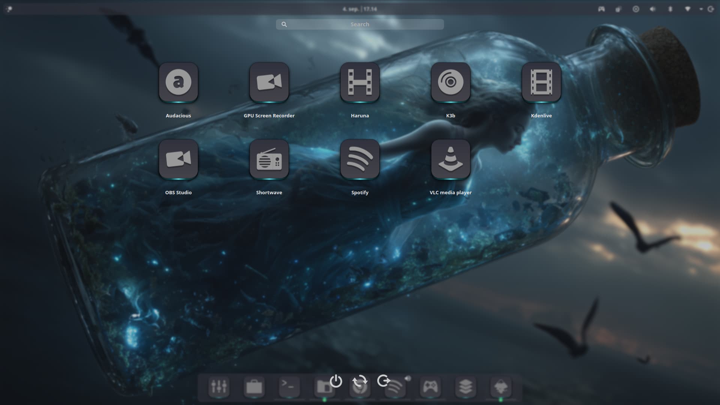This screenshot has width=720, height=405.
Task: Start the Haruna video player
Action: [360, 82]
